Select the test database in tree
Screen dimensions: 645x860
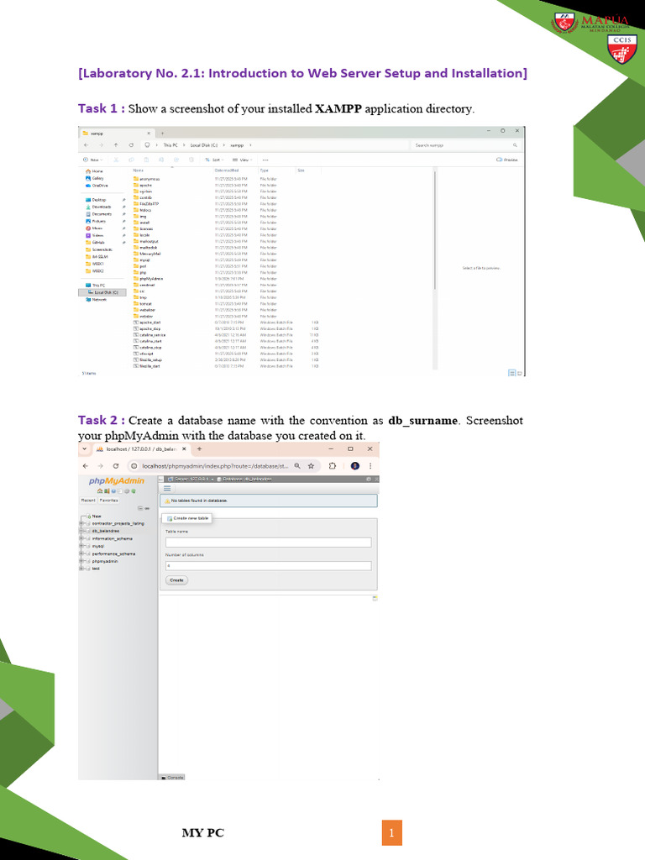[96, 569]
